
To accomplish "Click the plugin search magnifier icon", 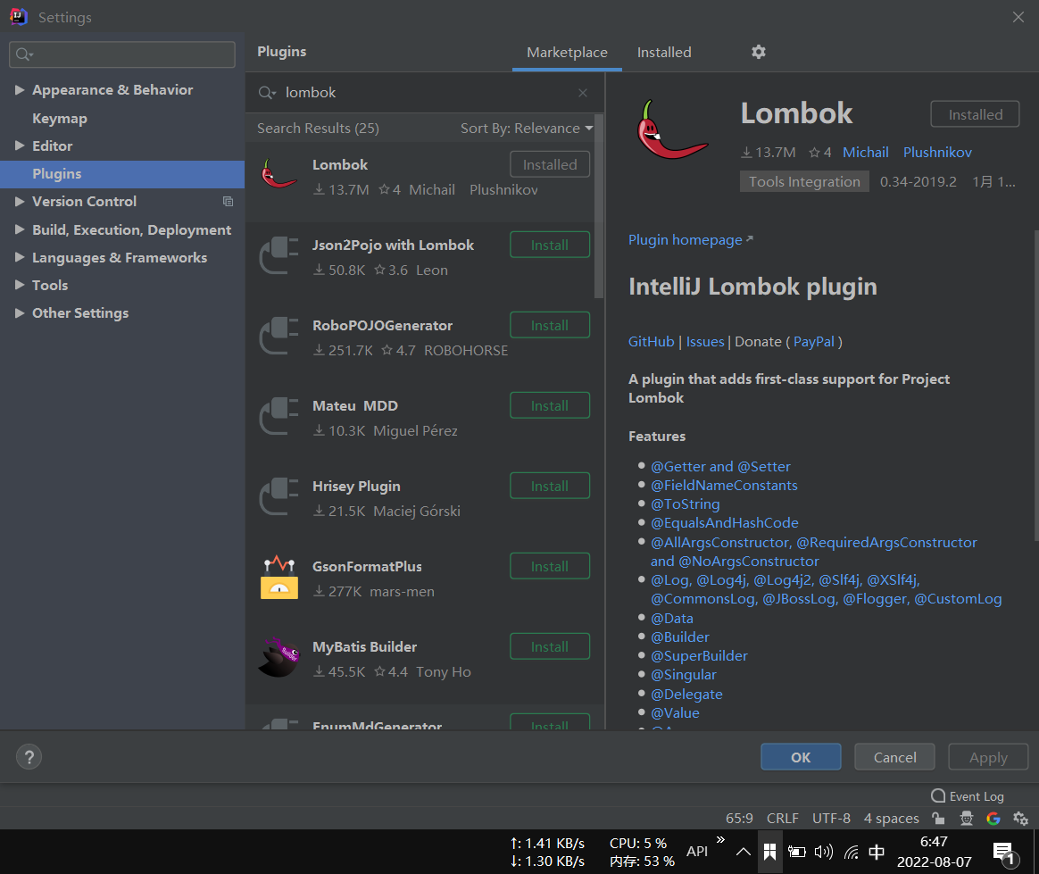I will tap(266, 93).
